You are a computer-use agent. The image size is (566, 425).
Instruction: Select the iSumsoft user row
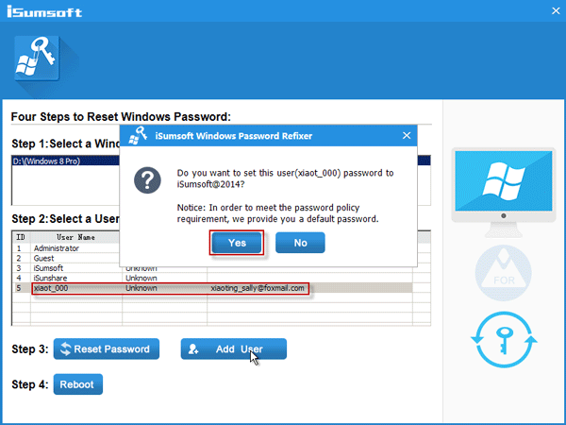[x=212, y=268]
